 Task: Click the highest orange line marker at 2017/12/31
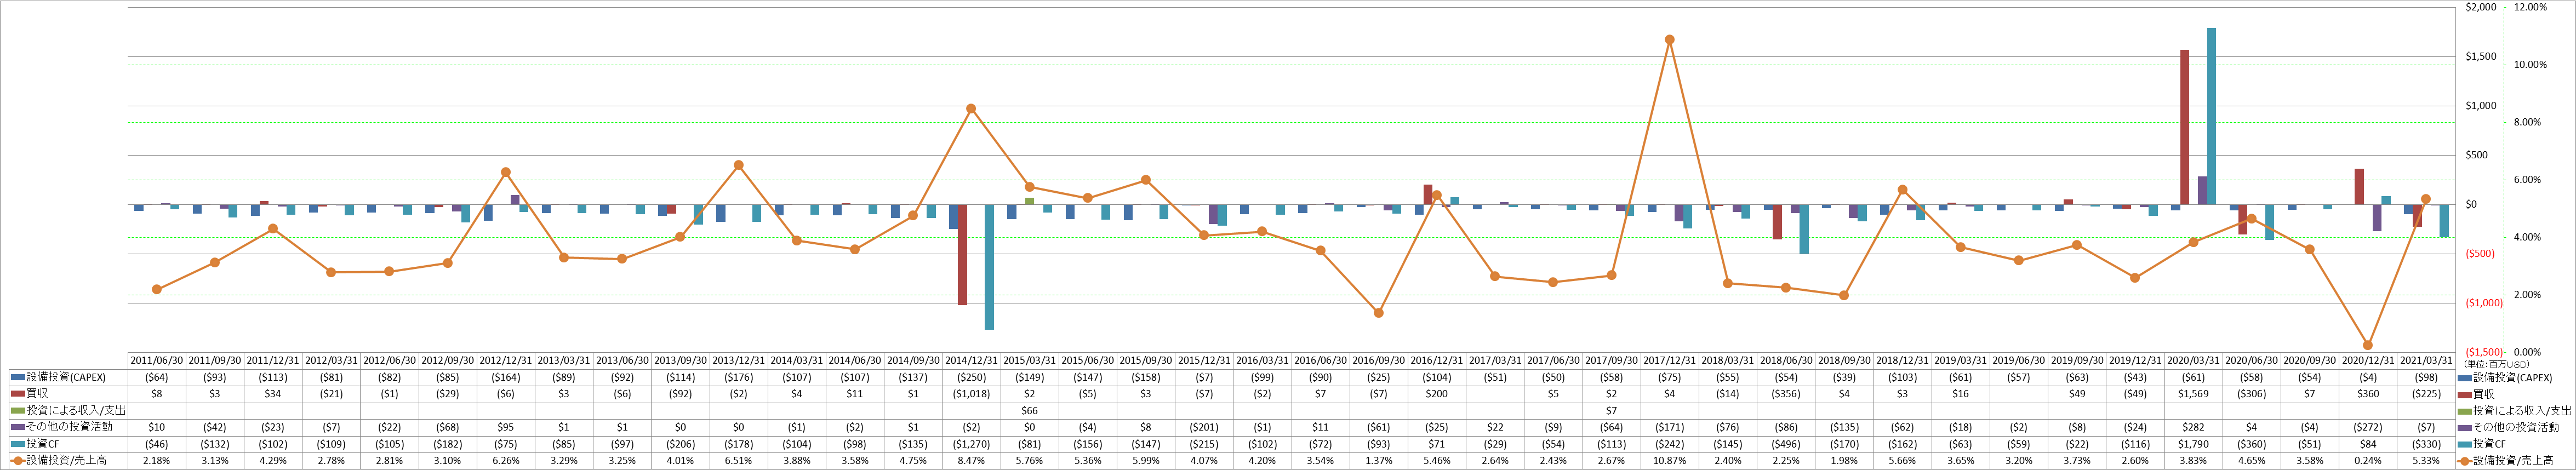[1669, 40]
